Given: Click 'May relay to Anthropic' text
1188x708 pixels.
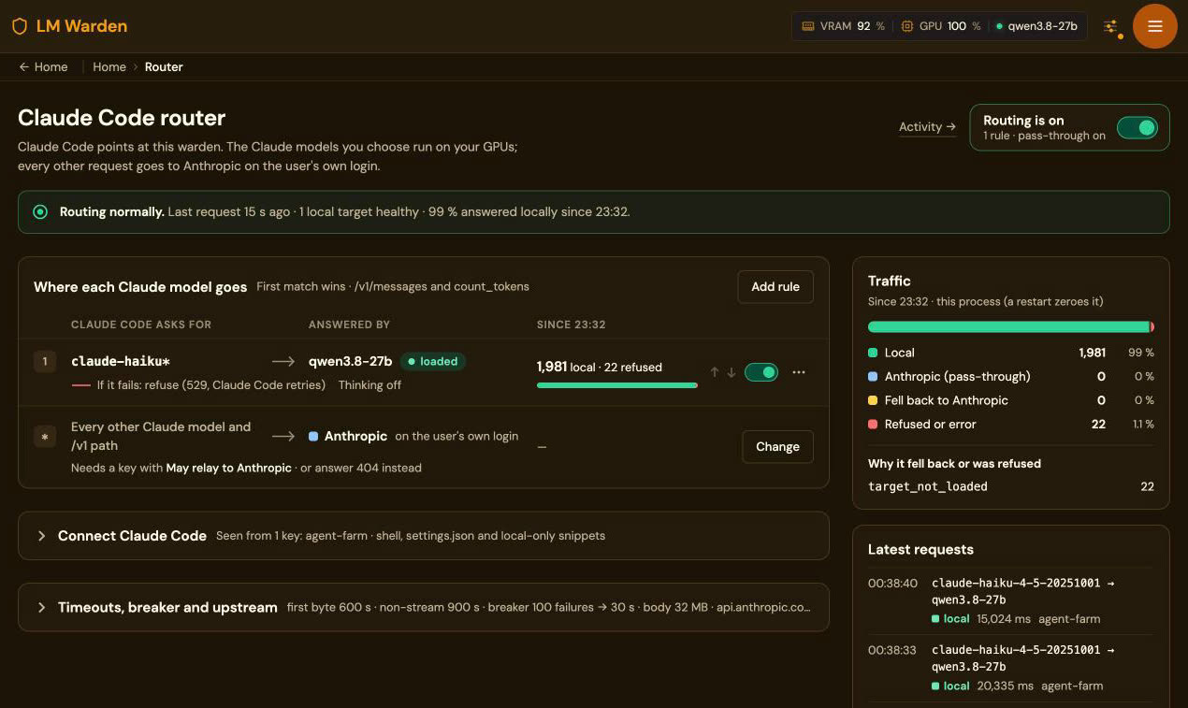Looking at the screenshot, I should 229,468.
